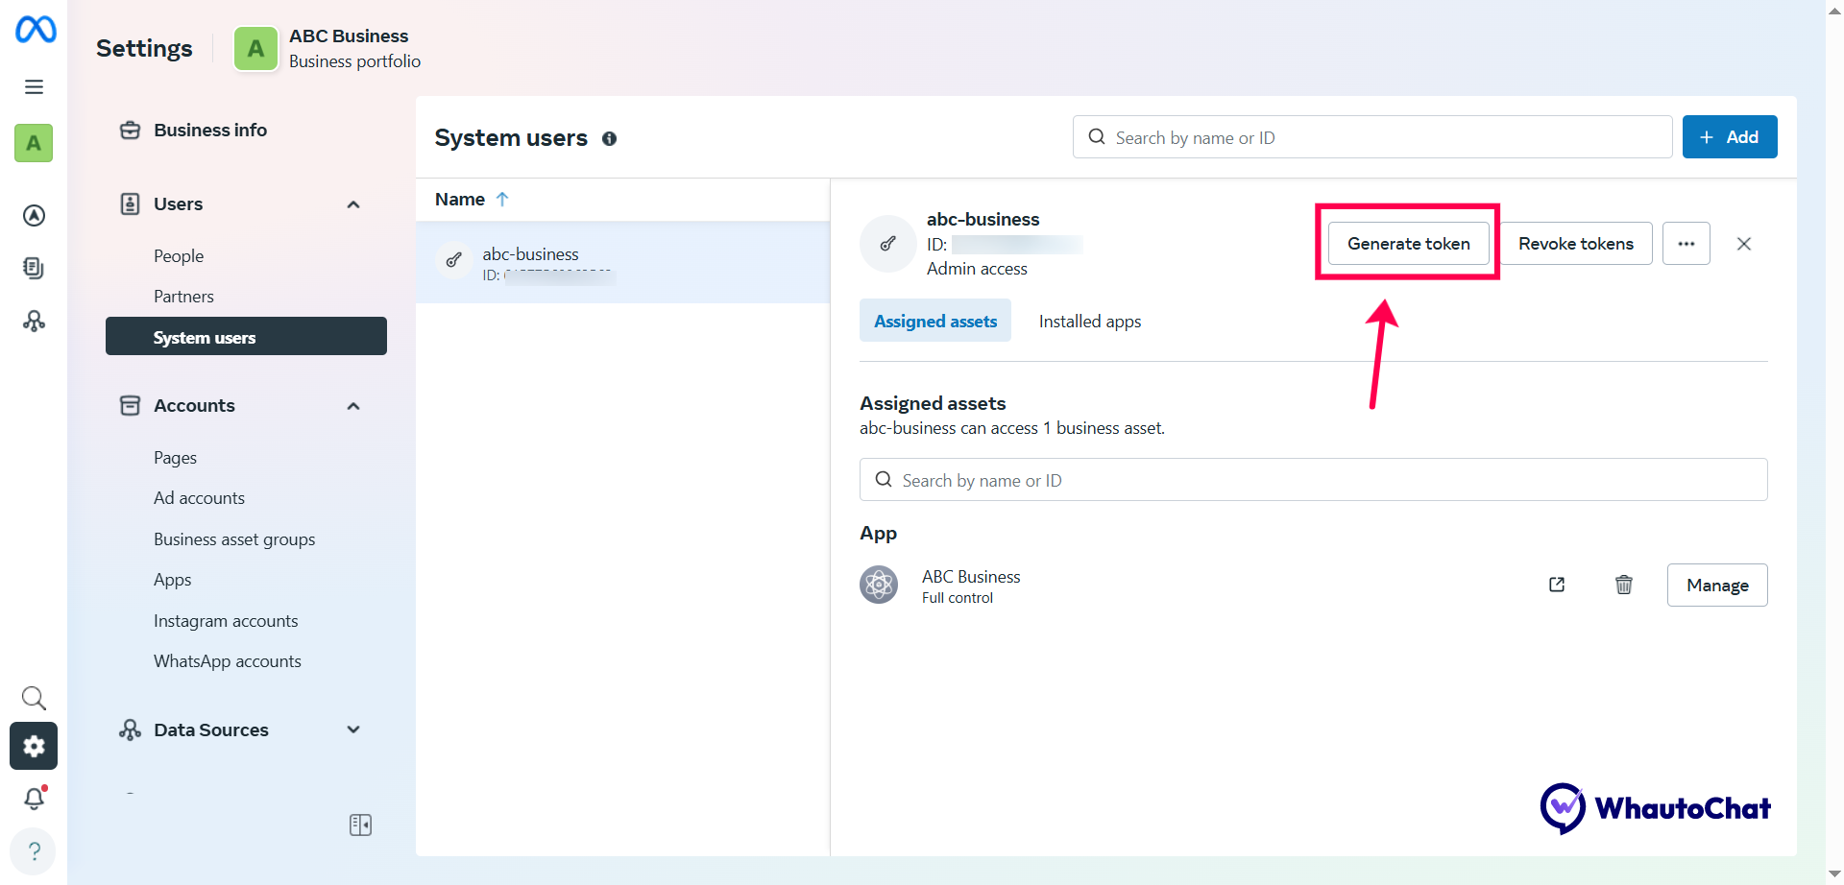Open notifications bell icon
1844x885 pixels.
tap(35, 798)
